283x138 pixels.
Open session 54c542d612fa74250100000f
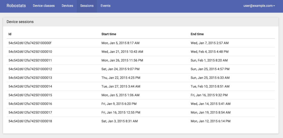pos(30,43)
